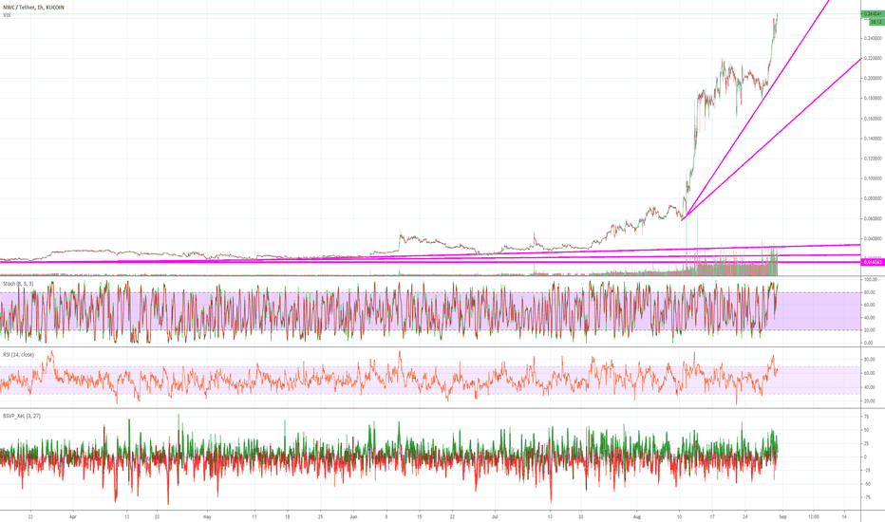Image resolution: width=885 pixels, height=522 pixels.
Task: Select the steepest magenta trend line
Action: (756, 108)
